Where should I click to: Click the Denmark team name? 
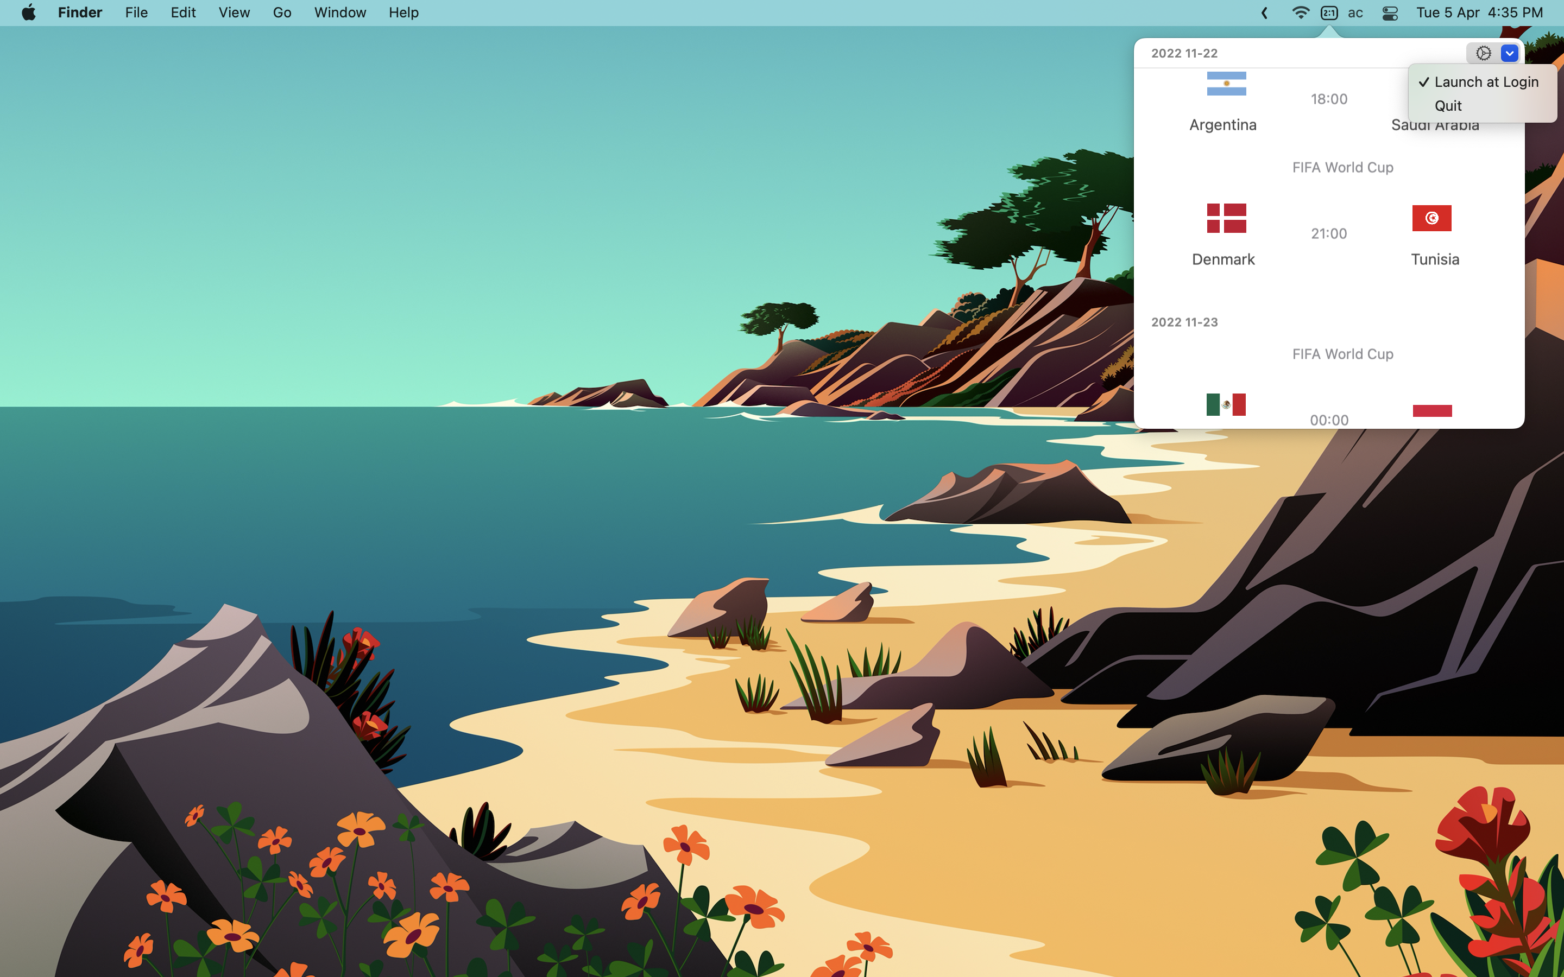pyautogui.click(x=1223, y=259)
